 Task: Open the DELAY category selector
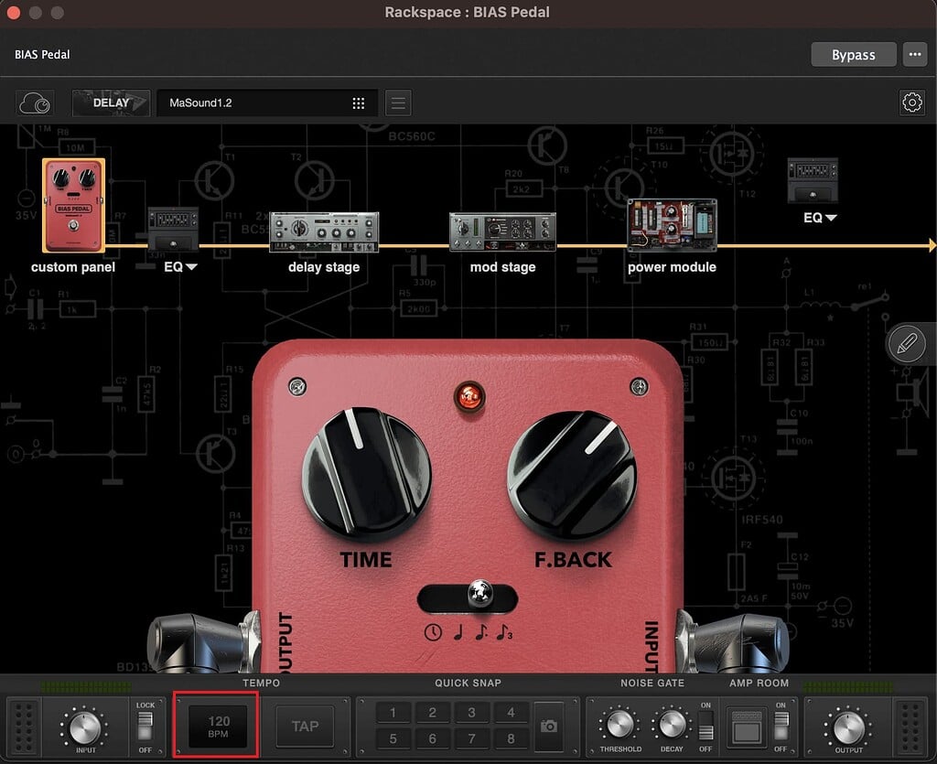coord(110,102)
